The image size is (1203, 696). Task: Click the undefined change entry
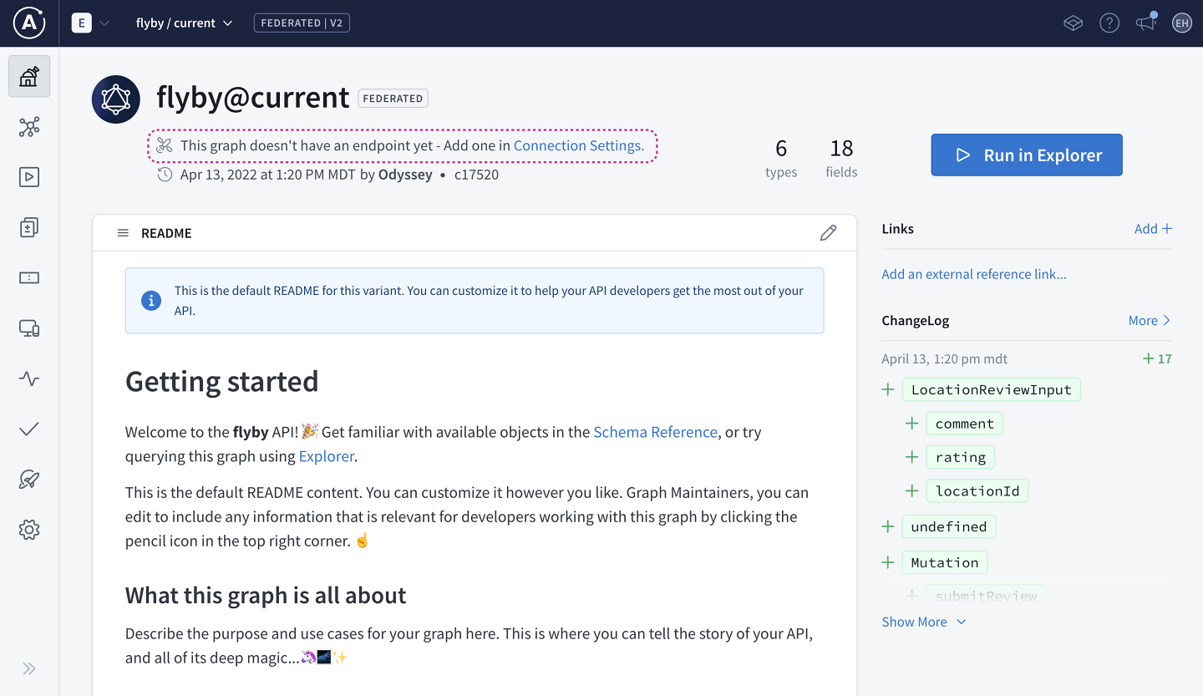tap(948, 526)
